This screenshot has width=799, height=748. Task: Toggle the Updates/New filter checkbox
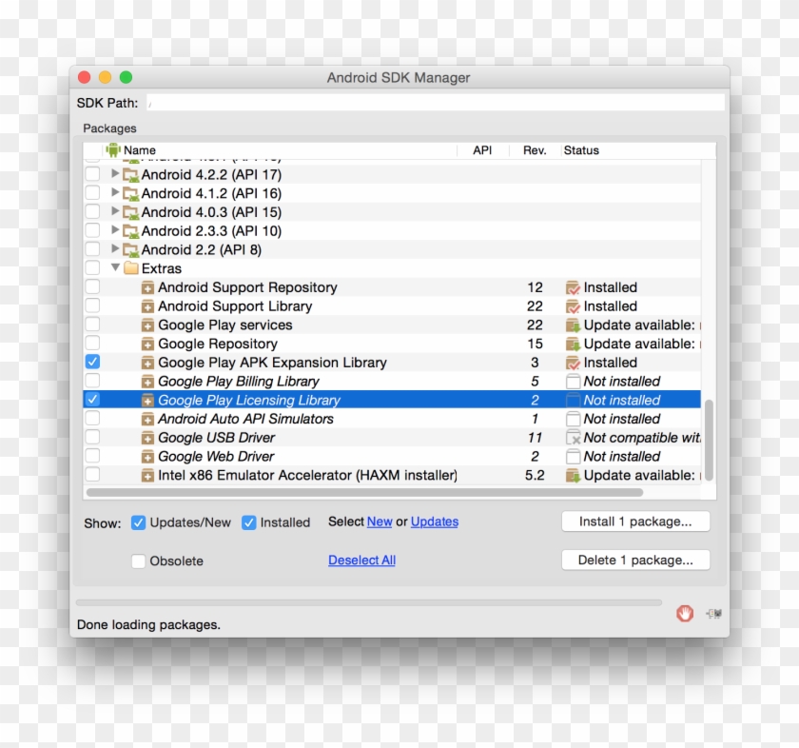pyautogui.click(x=138, y=522)
